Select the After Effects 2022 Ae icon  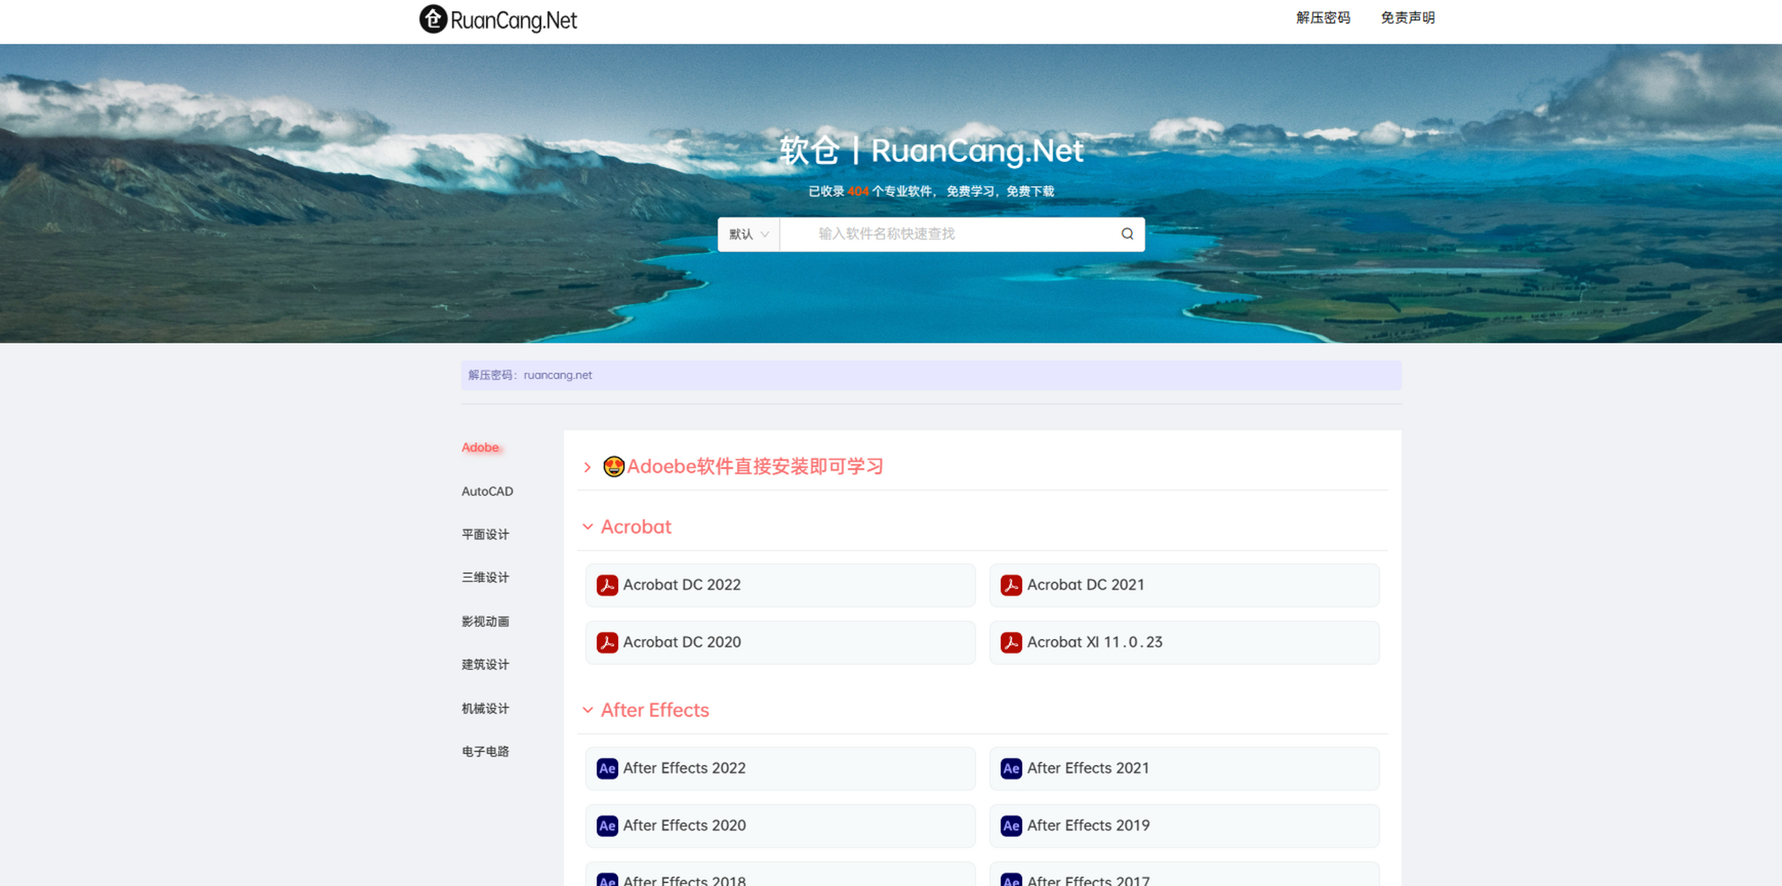[x=607, y=768]
